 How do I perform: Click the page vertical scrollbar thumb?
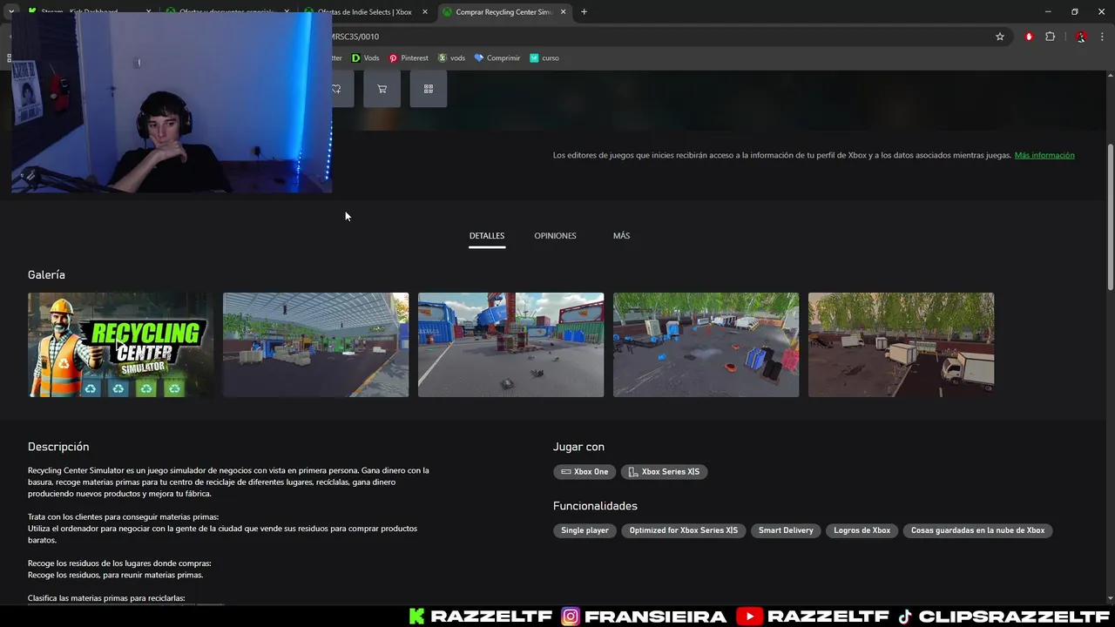click(1110, 217)
